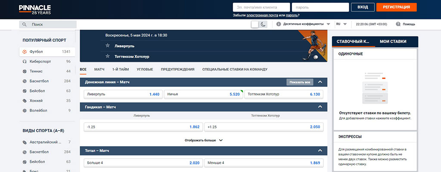Image resolution: width=441 pixels, height=172 pixels.
Task: Select Меньше 4 at 1.869
Action: coord(264,163)
